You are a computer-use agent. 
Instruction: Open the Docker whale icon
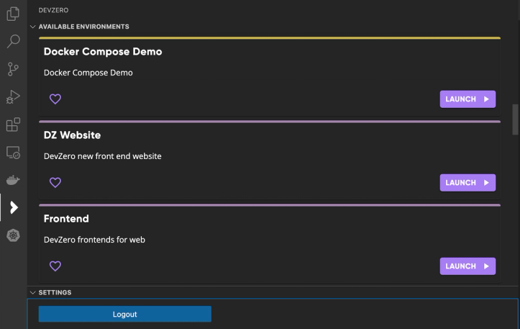(13, 180)
